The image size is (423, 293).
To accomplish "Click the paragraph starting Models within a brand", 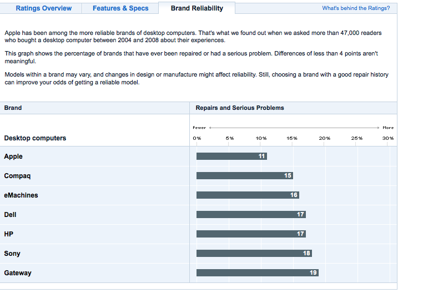I will point(197,78).
